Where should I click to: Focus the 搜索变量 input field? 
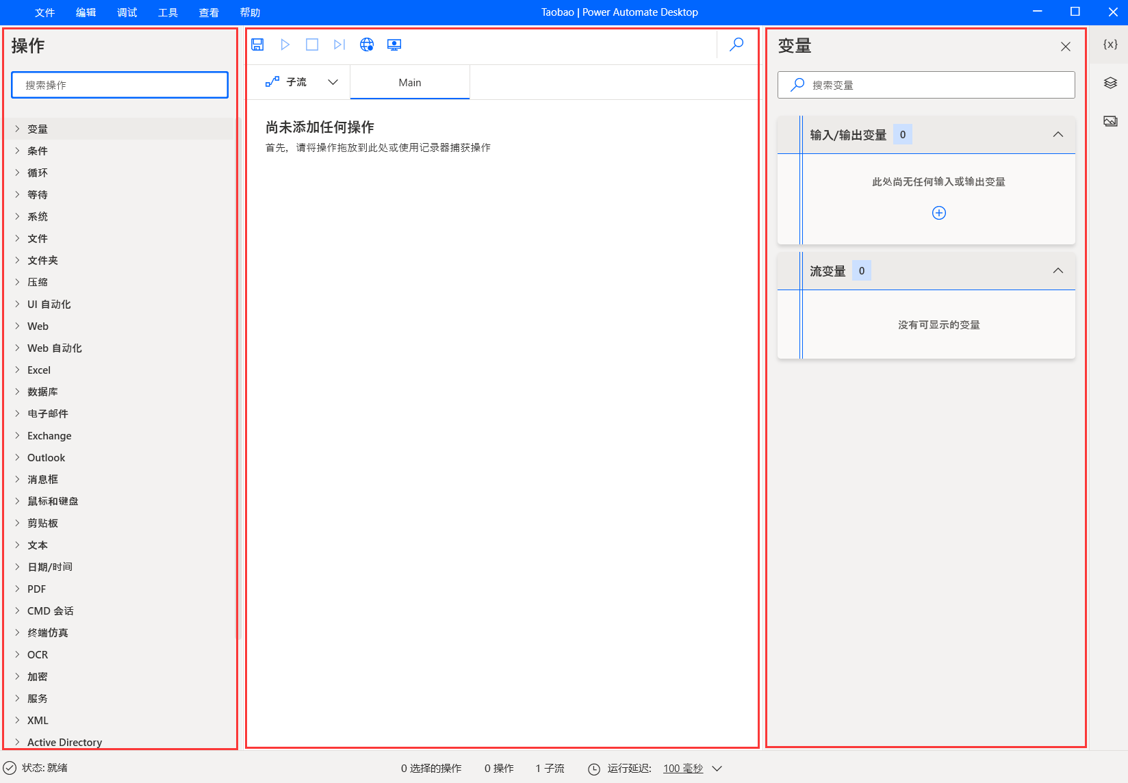tap(926, 85)
